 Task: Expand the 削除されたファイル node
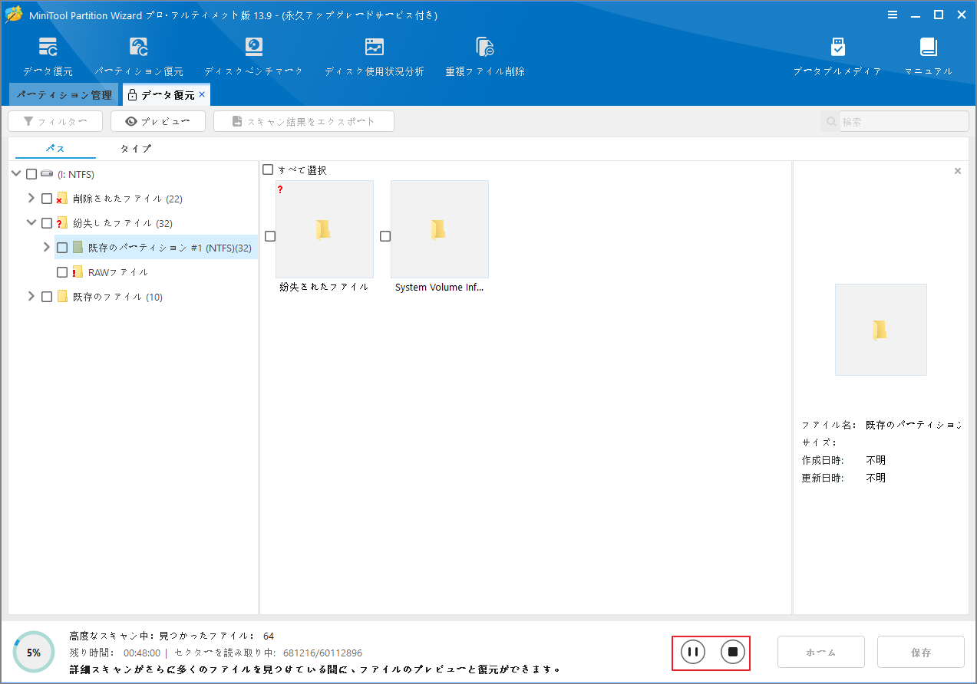[31, 199]
